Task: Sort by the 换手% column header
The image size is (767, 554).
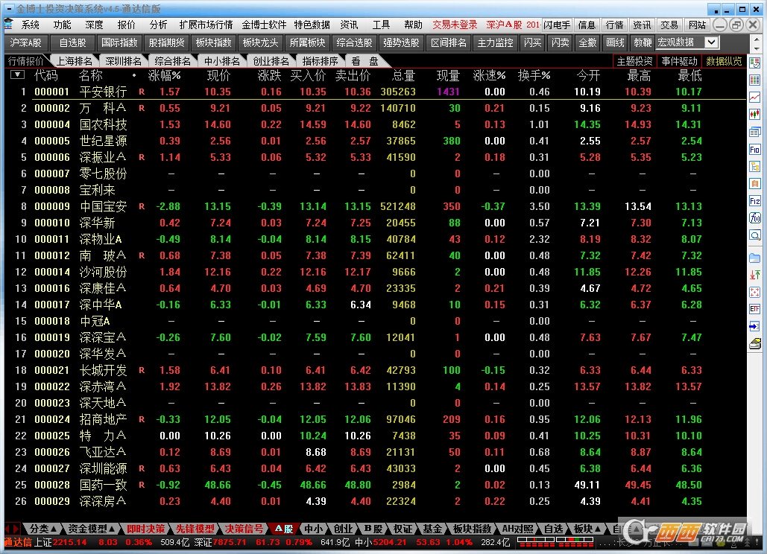Action: click(x=534, y=75)
